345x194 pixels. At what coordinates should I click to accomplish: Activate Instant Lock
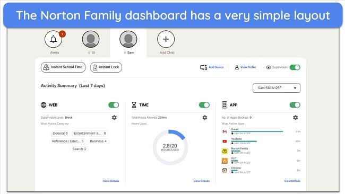pyautogui.click(x=106, y=67)
